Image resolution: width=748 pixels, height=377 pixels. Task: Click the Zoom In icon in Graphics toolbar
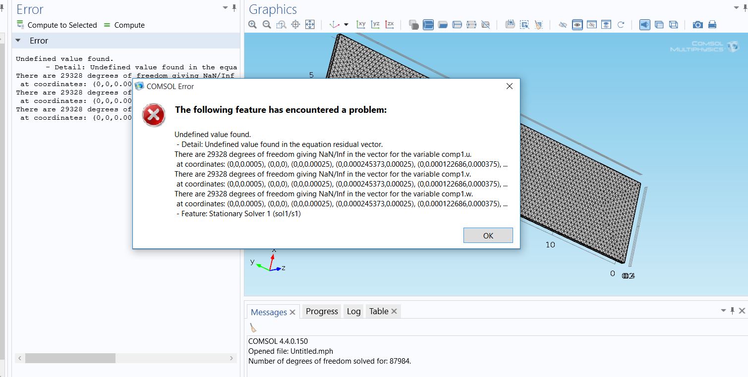[253, 25]
